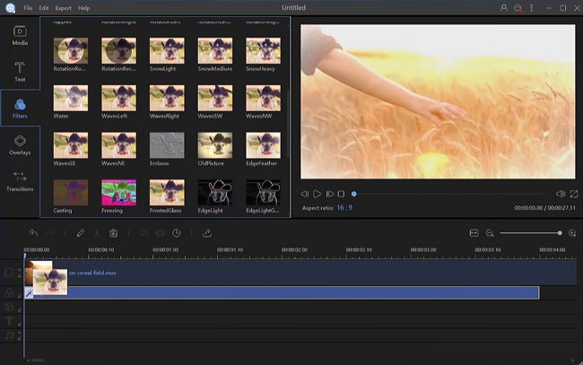Click the preview progress slider handle
Viewport: 583px width, 365px height.
click(354, 194)
